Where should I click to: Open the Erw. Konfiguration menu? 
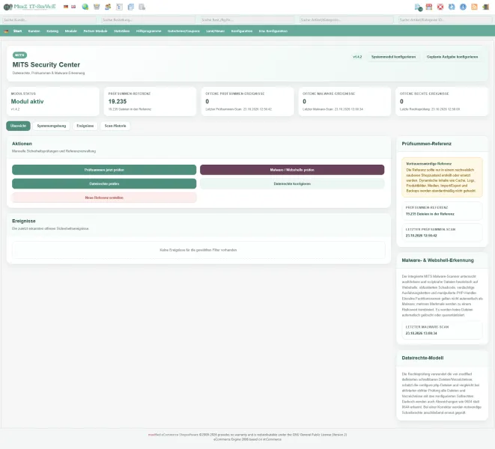pos(273,31)
